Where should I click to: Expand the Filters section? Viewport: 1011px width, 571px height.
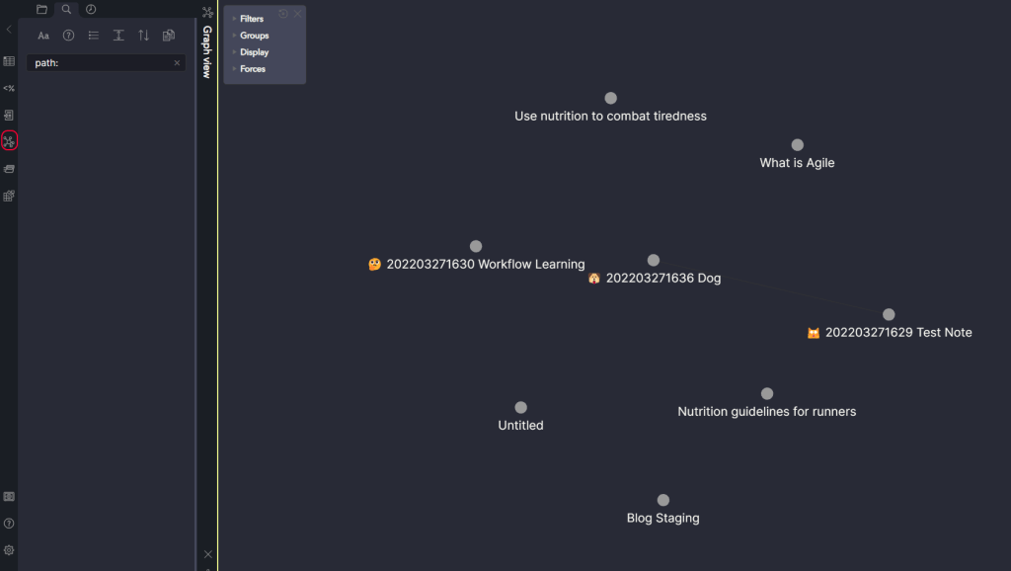[252, 17]
